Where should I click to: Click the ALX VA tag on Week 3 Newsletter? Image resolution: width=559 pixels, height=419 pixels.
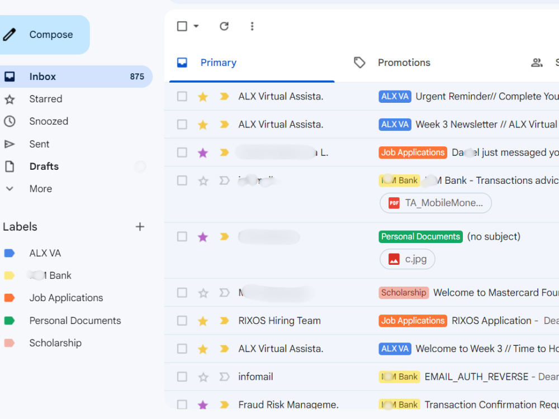click(x=395, y=125)
